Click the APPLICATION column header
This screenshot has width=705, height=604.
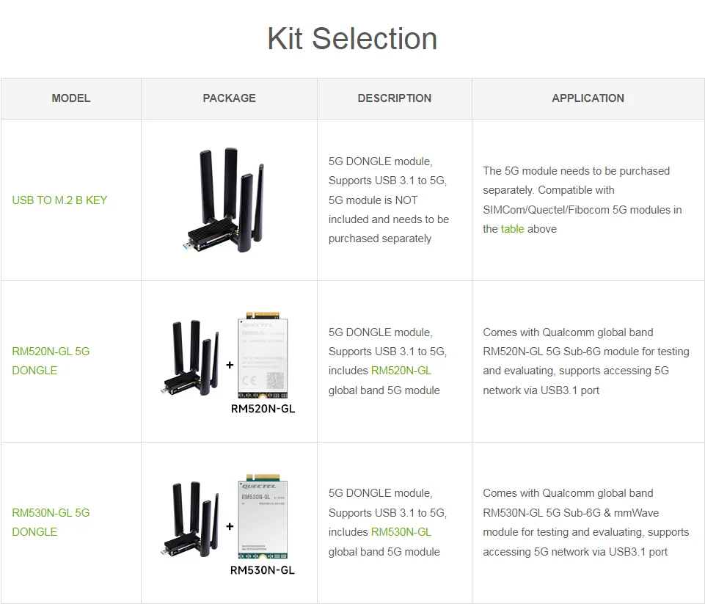coord(588,98)
